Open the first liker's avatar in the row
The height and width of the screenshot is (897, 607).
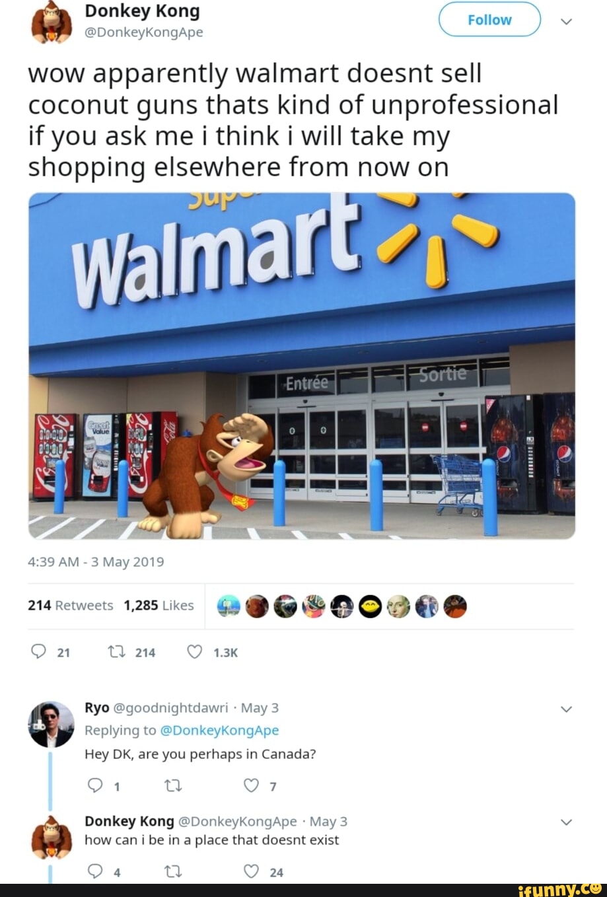229,606
